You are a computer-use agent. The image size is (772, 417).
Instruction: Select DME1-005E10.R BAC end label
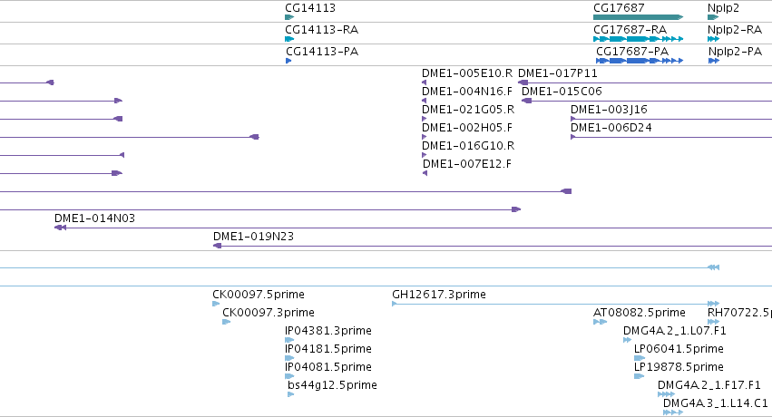pyautogui.click(x=467, y=73)
